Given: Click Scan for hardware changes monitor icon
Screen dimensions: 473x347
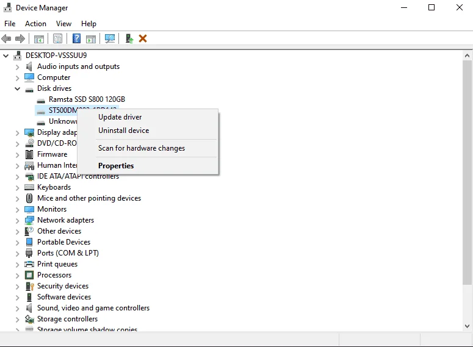Looking at the screenshot, I should pyautogui.click(x=110, y=38).
